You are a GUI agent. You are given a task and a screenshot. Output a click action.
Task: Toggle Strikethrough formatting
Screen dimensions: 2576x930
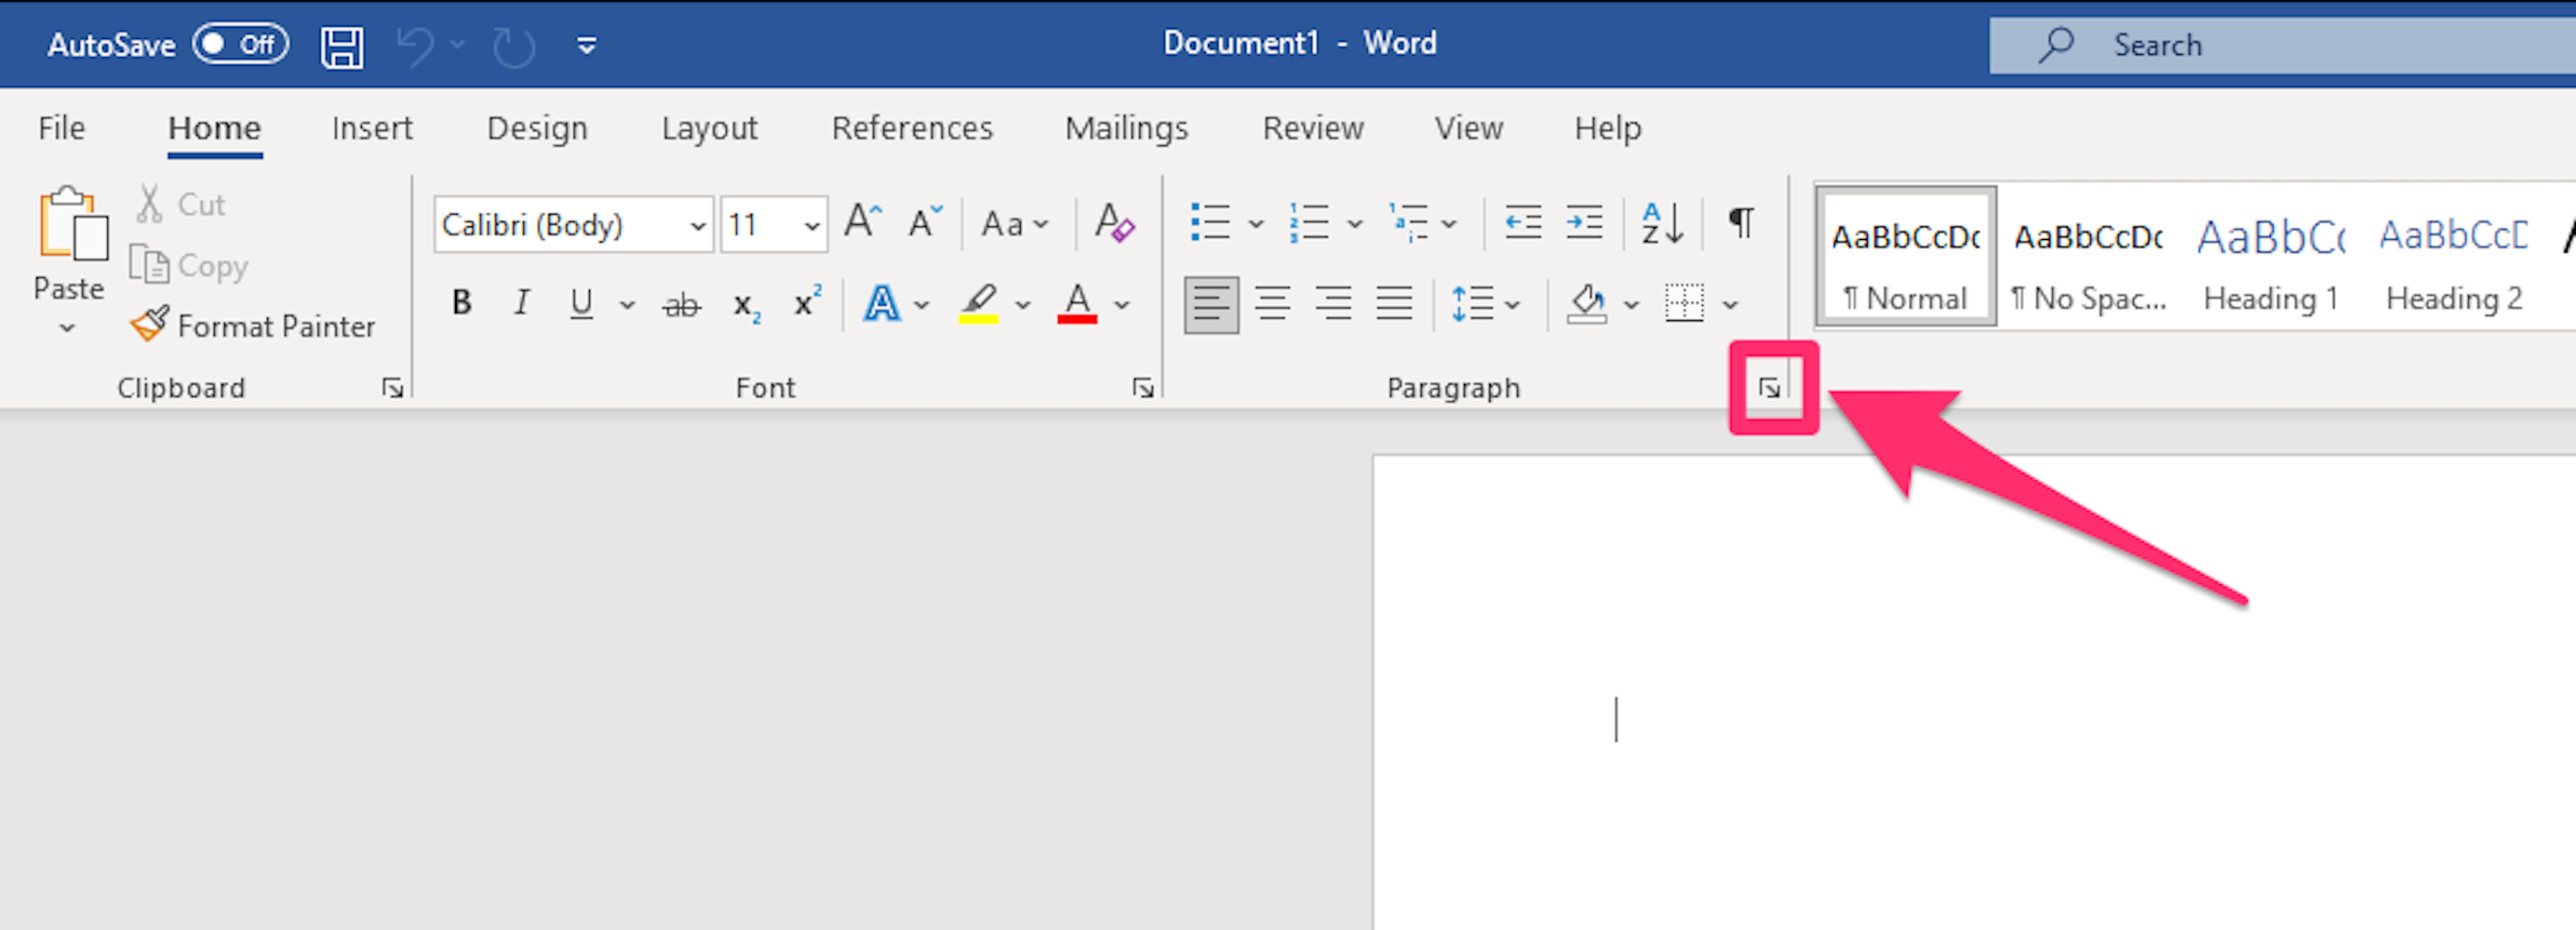pyautogui.click(x=682, y=304)
